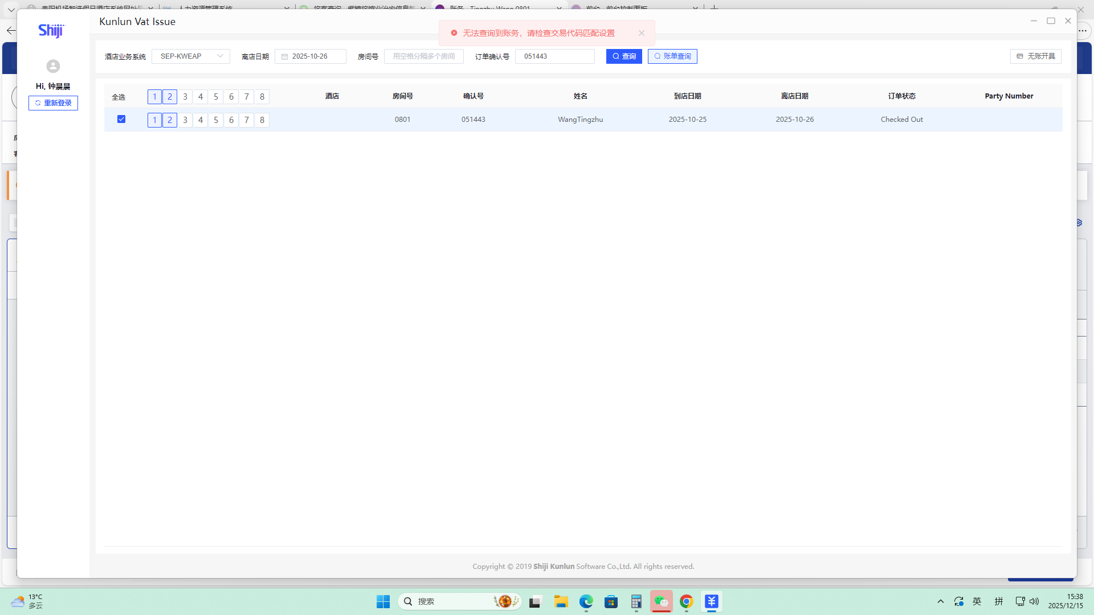
Task: Click the user avatar icon
Action: point(53,66)
